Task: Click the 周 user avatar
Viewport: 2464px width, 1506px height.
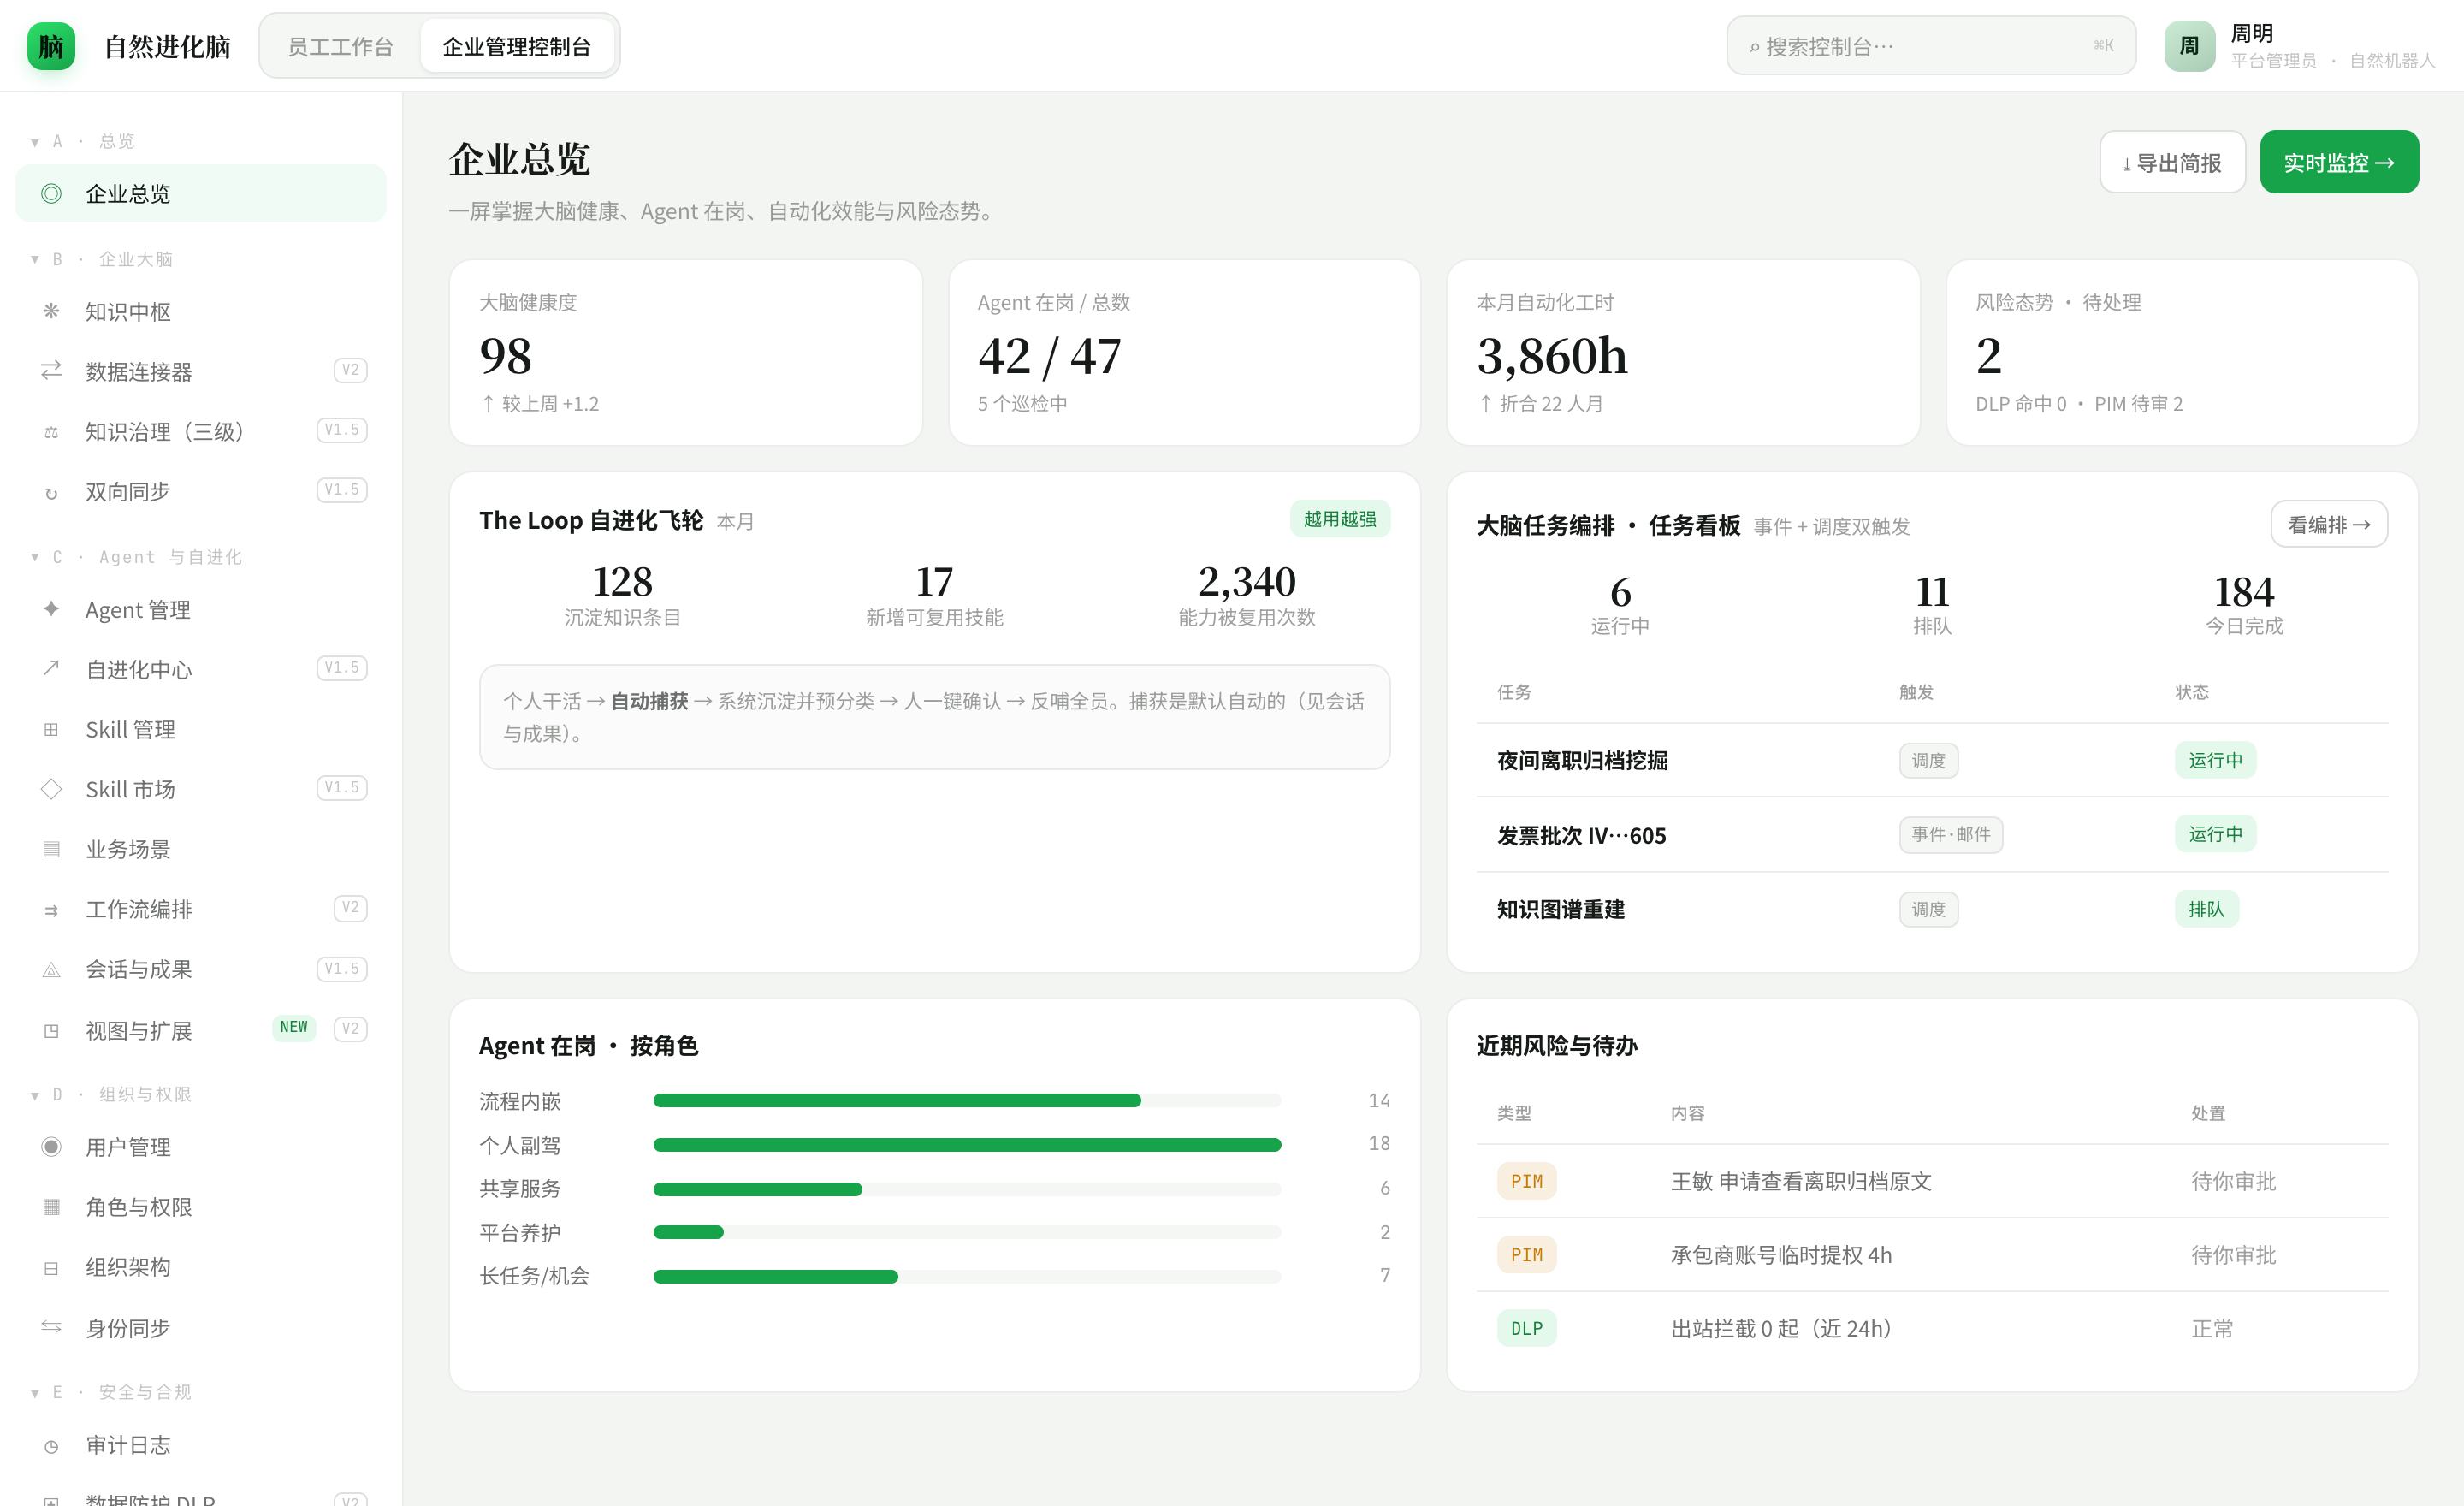Action: click(2189, 46)
